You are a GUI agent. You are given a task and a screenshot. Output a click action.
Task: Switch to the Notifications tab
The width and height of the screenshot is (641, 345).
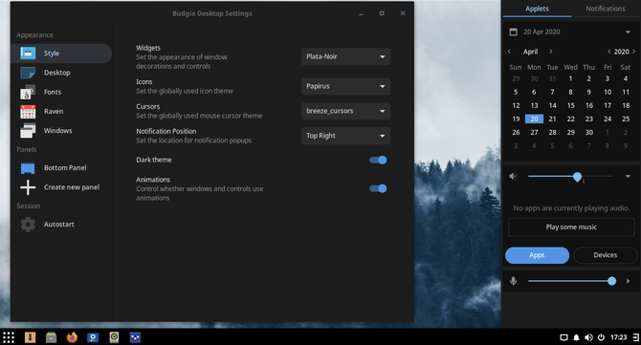coord(606,9)
